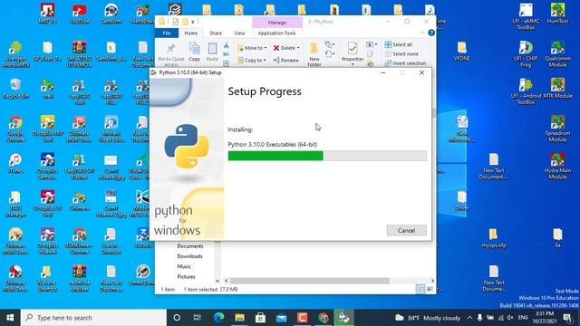Open the Easy access dropdown
580x326 pixels.
(330, 54)
